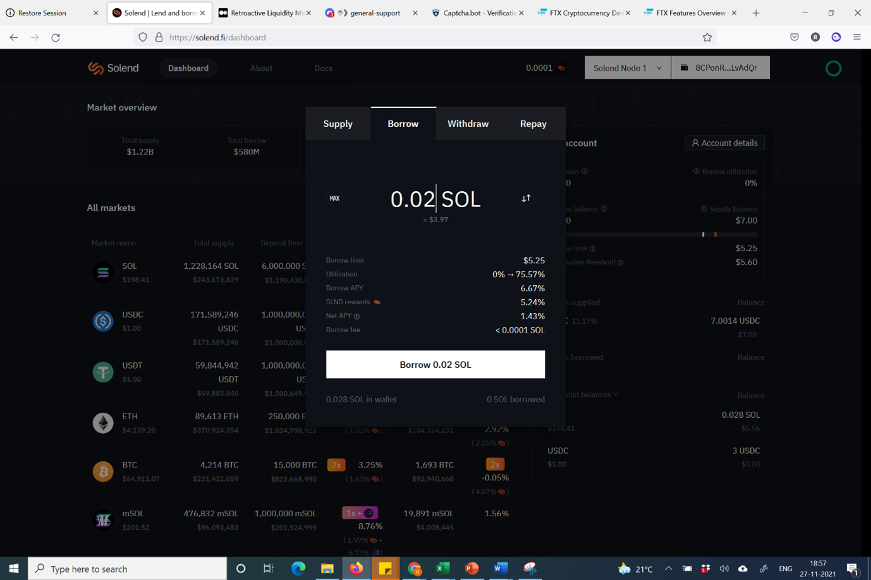Open the Docs nav link

click(324, 68)
